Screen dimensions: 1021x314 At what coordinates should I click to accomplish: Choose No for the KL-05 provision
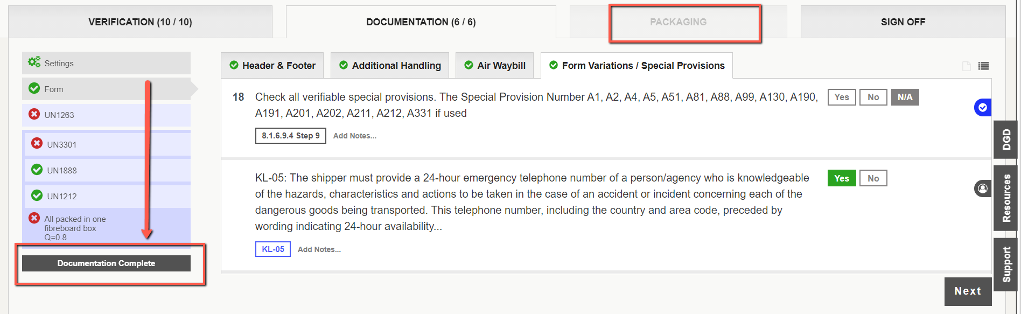coord(873,178)
